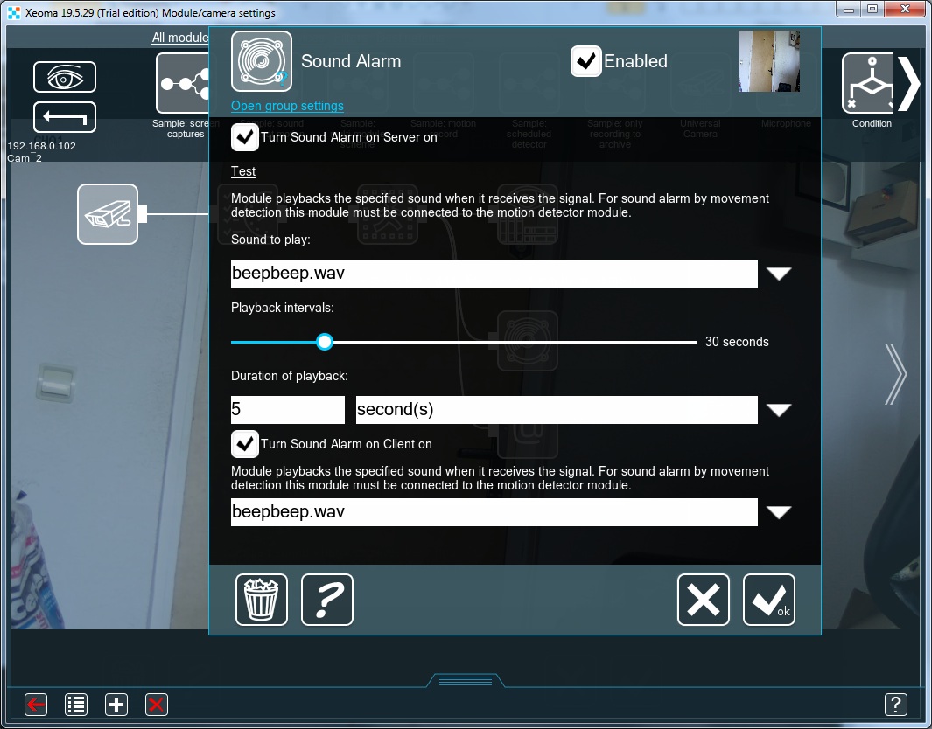The width and height of the screenshot is (932, 729).
Task: Click the trash can to delete the module
Action: click(261, 600)
